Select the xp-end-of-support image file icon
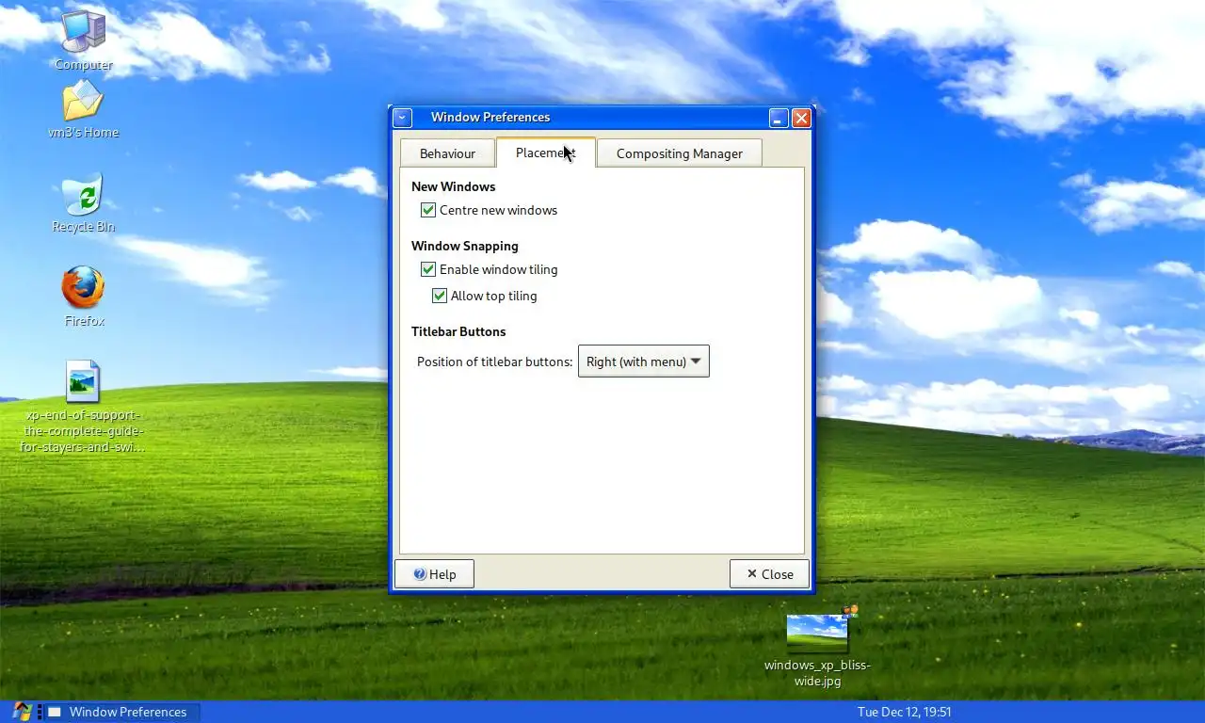This screenshot has width=1205, height=723. click(83, 381)
